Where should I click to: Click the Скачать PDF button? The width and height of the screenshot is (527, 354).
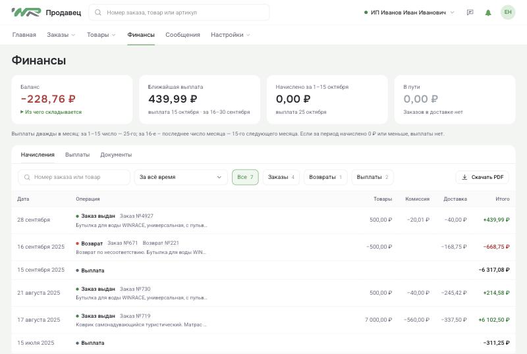coord(482,177)
